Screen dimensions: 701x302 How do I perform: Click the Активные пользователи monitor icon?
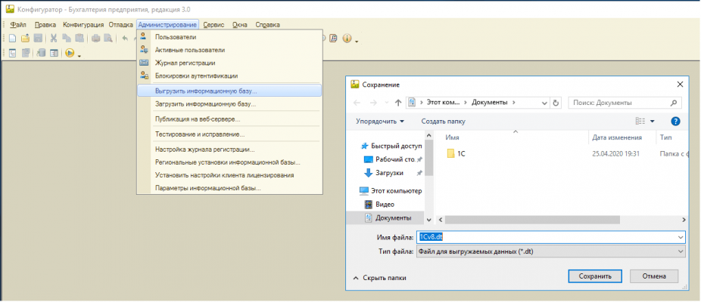coord(144,50)
